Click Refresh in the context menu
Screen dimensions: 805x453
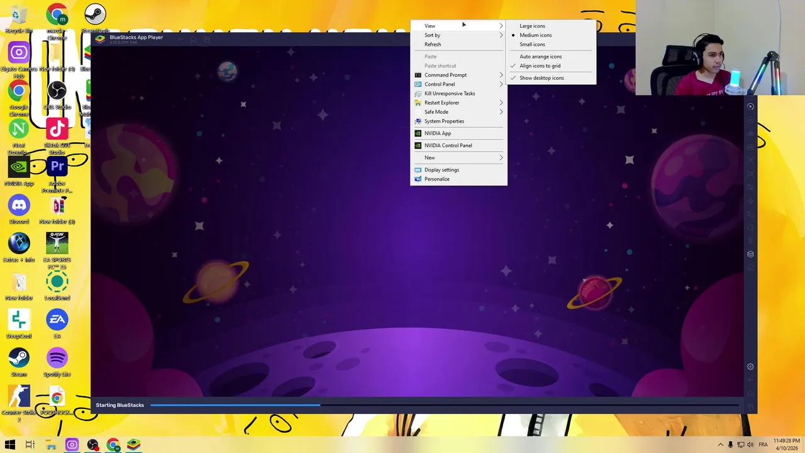point(458,45)
